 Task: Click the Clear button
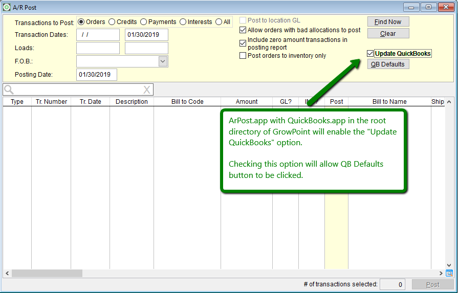click(x=388, y=34)
